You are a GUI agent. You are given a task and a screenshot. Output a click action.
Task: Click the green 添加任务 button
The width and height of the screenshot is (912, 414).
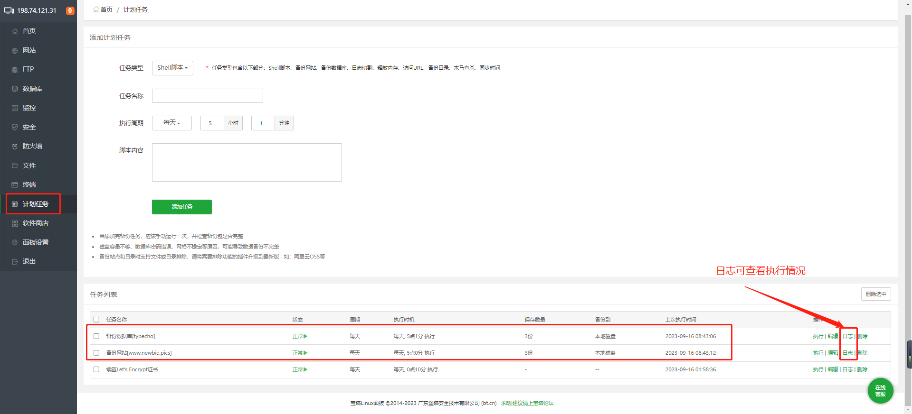tap(182, 207)
